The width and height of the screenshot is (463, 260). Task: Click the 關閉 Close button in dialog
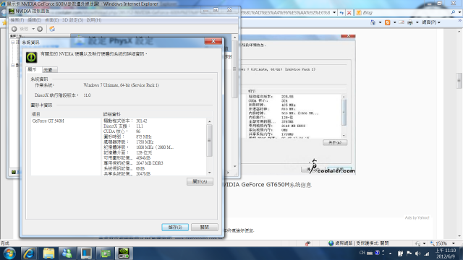coord(204,227)
